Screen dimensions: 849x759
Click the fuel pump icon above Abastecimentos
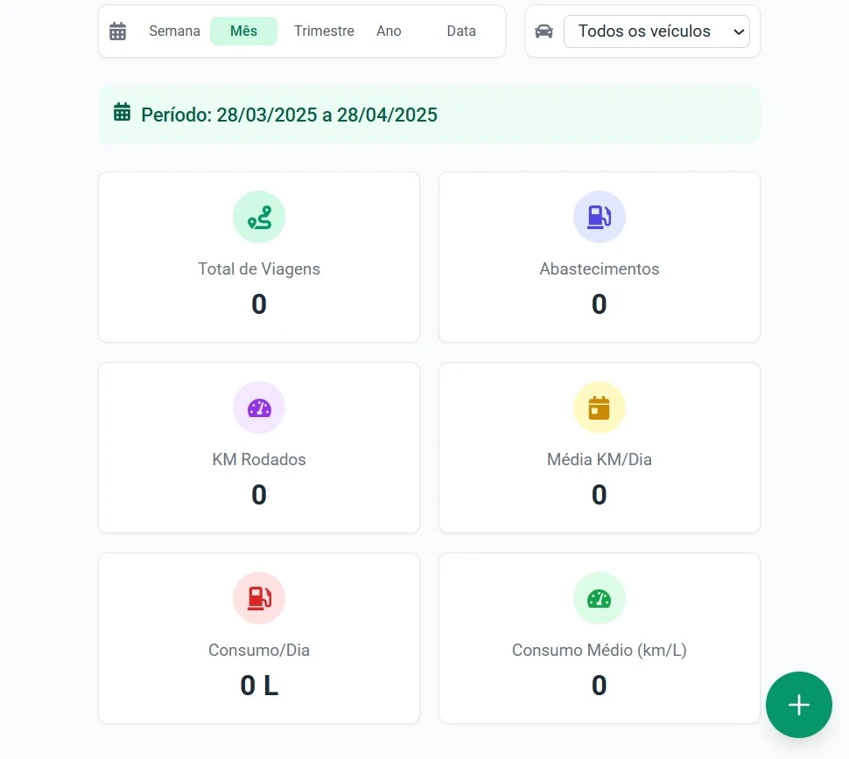pyautogui.click(x=599, y=217)
